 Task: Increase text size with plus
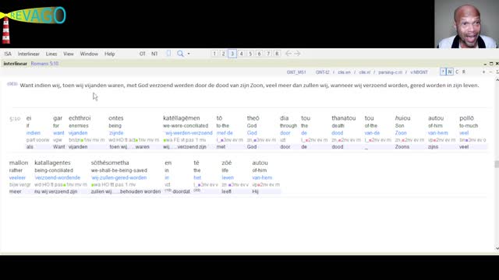[x=483, y=72]
